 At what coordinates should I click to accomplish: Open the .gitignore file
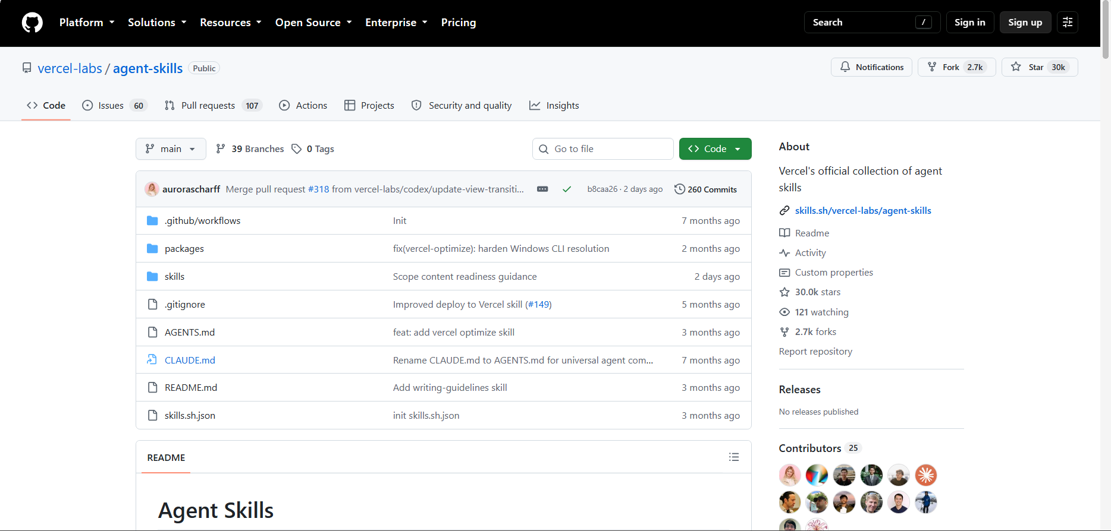[185, 305]
